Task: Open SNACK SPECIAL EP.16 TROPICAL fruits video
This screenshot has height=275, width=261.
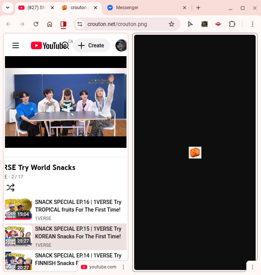Action: coord(78,206)
